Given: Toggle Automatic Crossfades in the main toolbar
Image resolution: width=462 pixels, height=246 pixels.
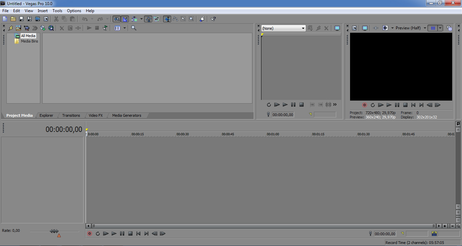Looking at the screenshot, I should (x=125, y=19).
